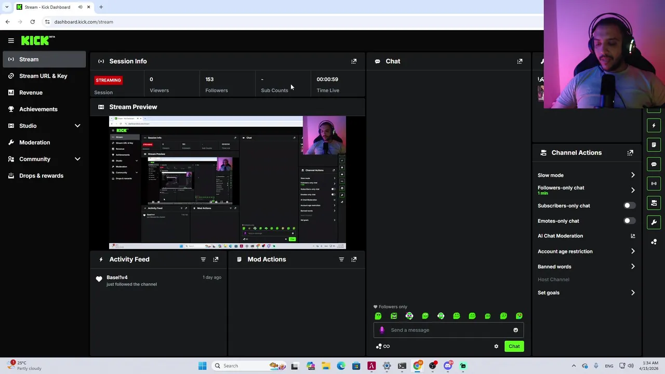The width and height of the screenshot is (665, 374).
Task: Click Basel1v4 follower name in Activity Feed
Action: pyautogui.click(x=117, y=277)
